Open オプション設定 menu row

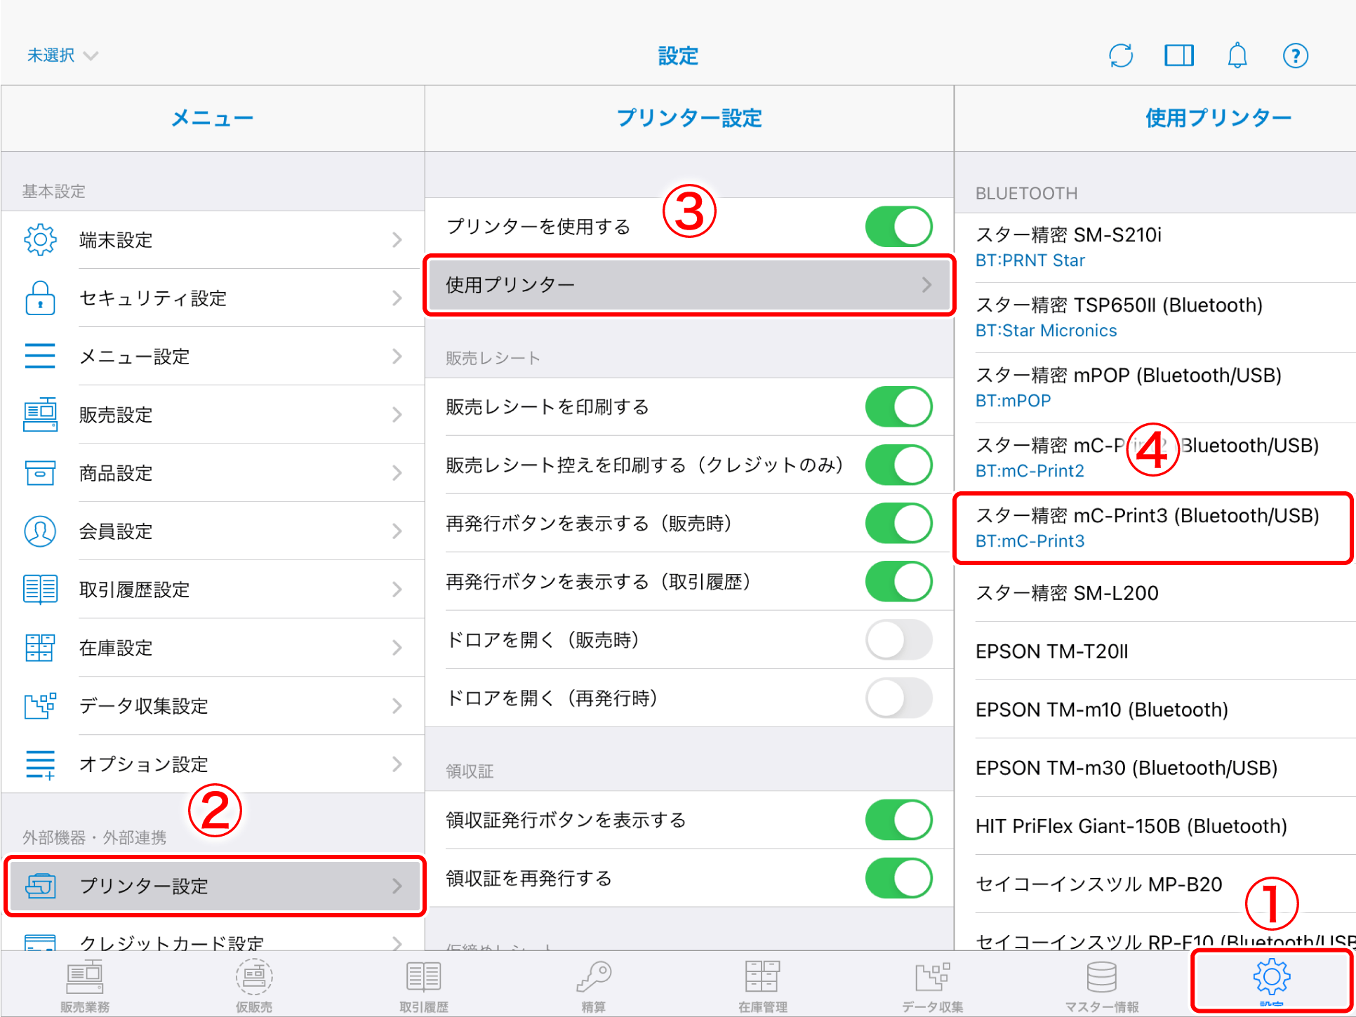point(213,764)
